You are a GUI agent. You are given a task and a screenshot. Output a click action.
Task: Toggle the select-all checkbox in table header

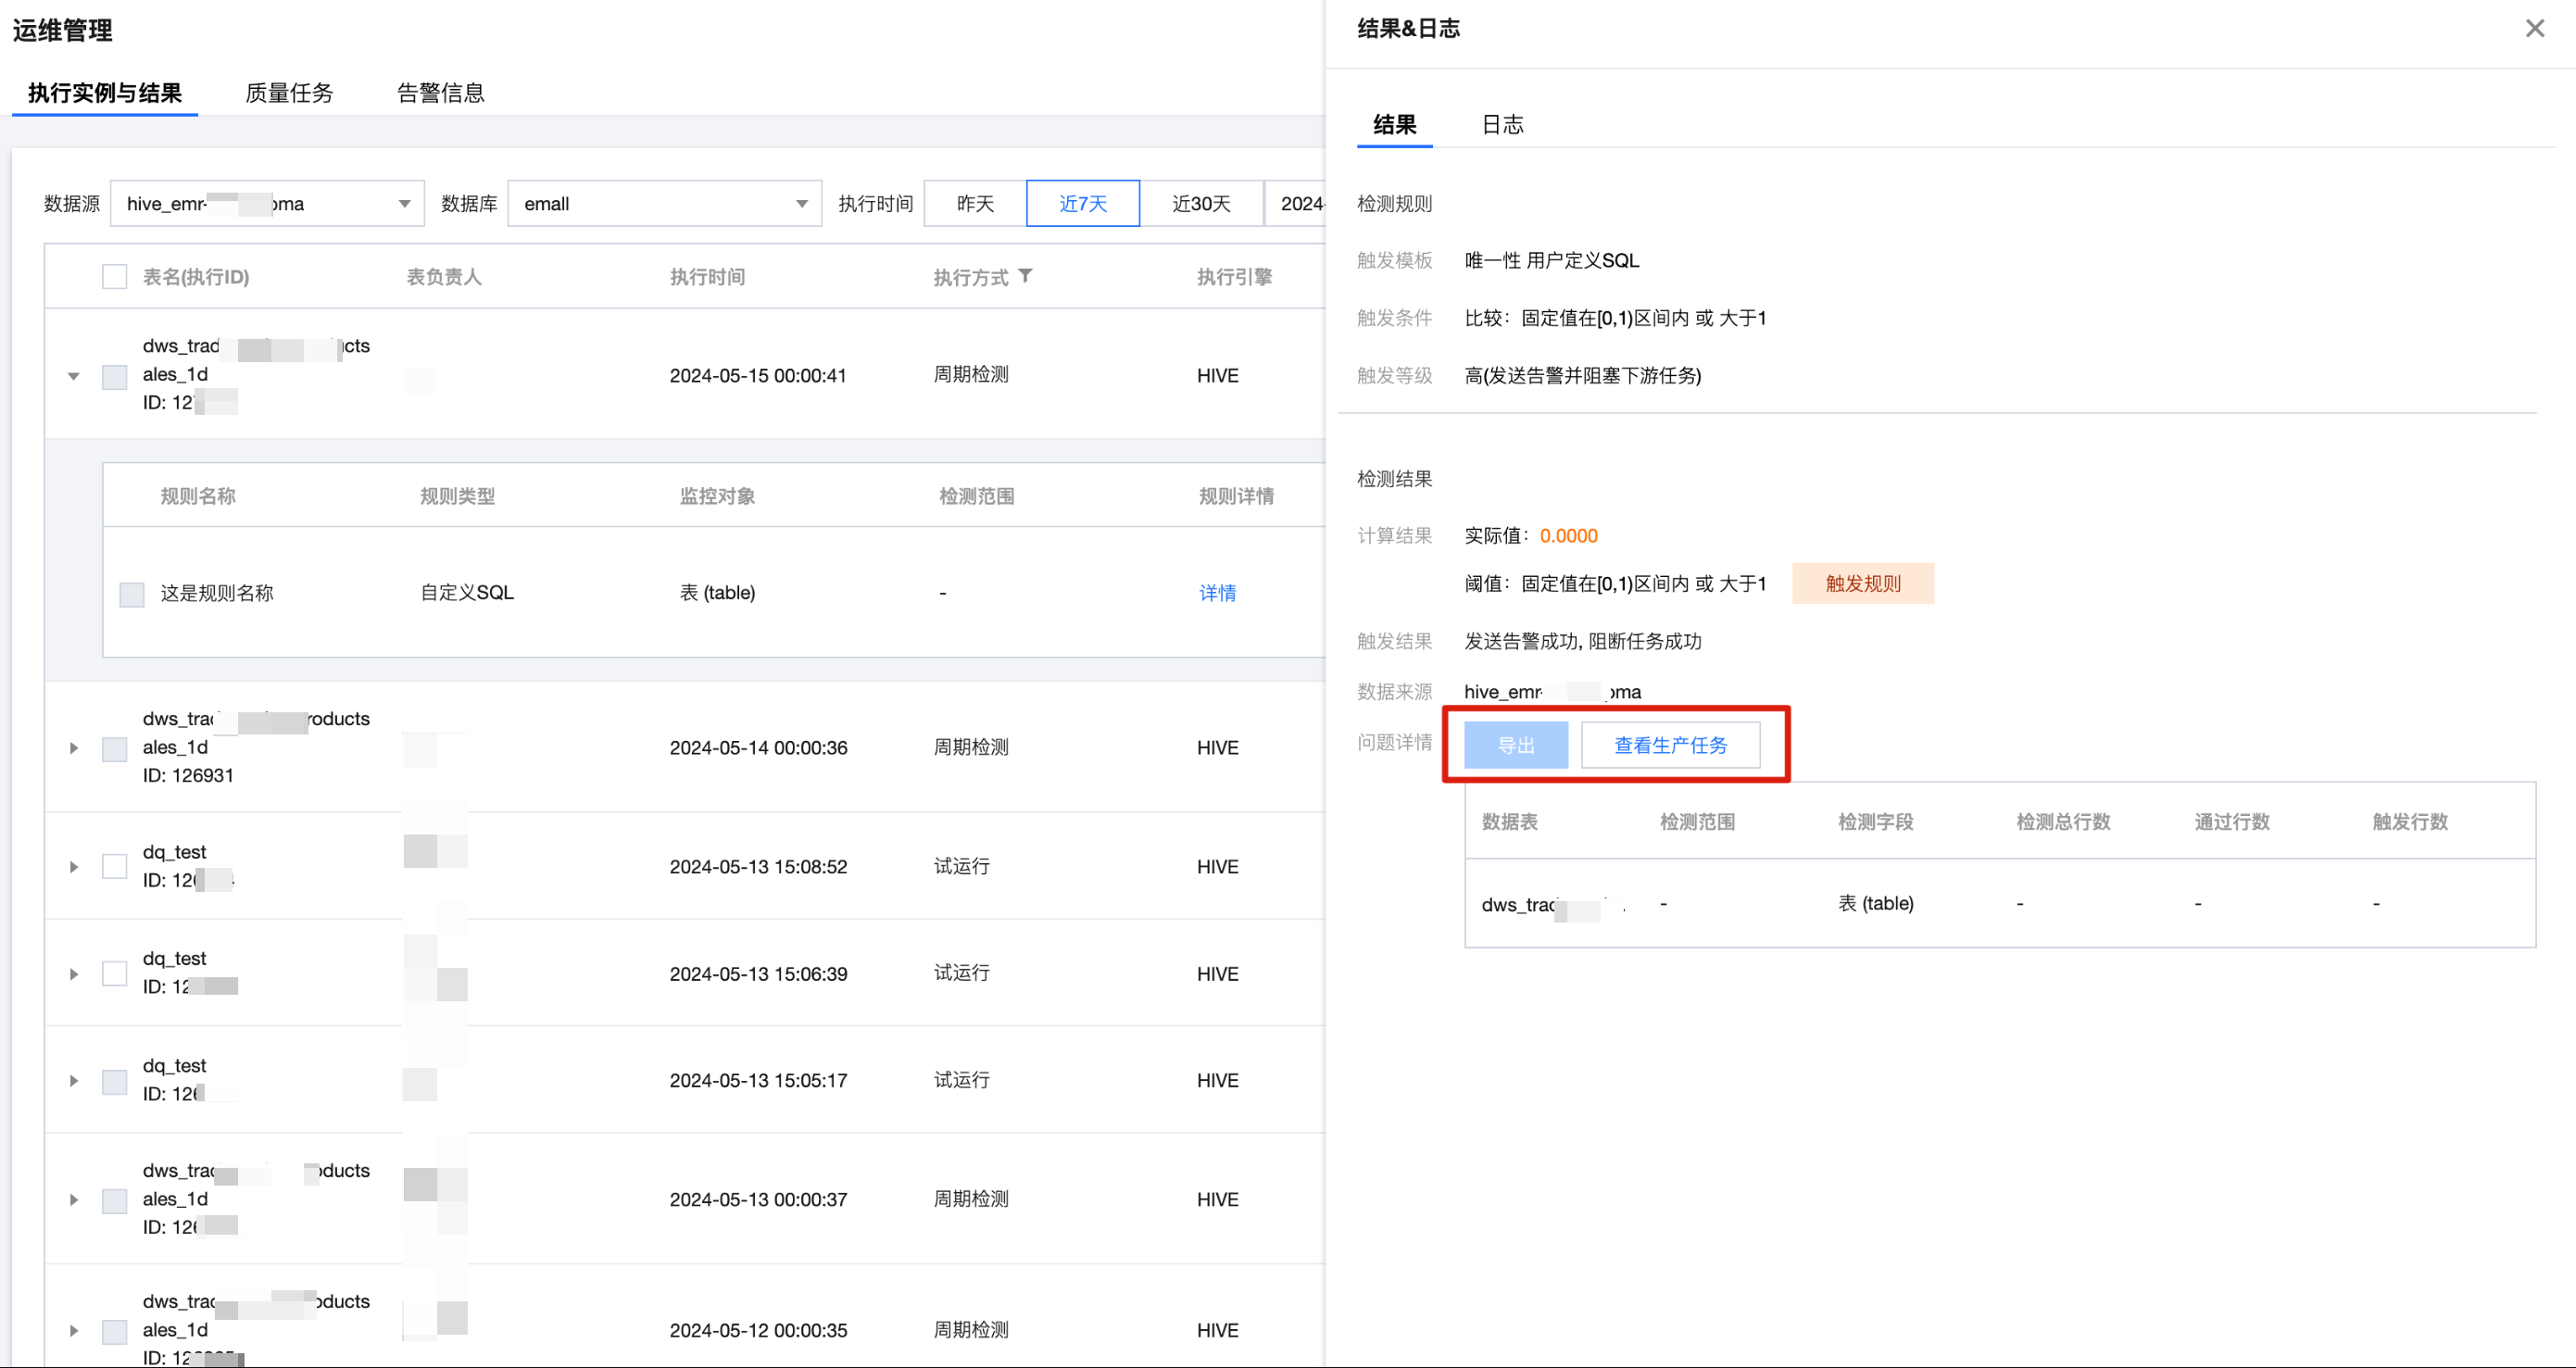(114, 277)
